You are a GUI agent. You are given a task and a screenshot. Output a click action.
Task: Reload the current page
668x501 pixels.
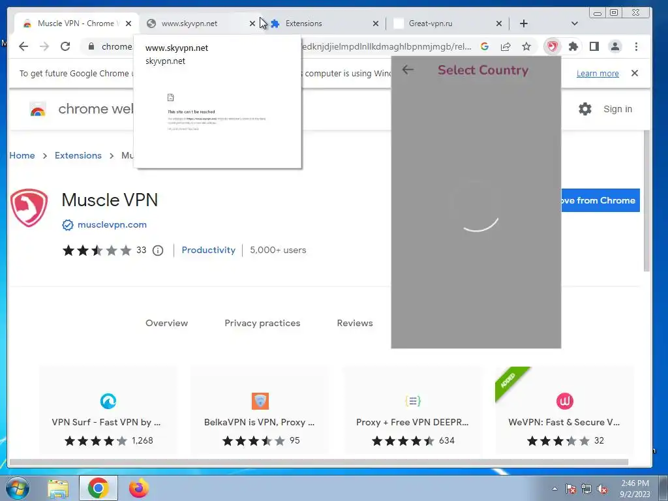click(x=65, y=46)
